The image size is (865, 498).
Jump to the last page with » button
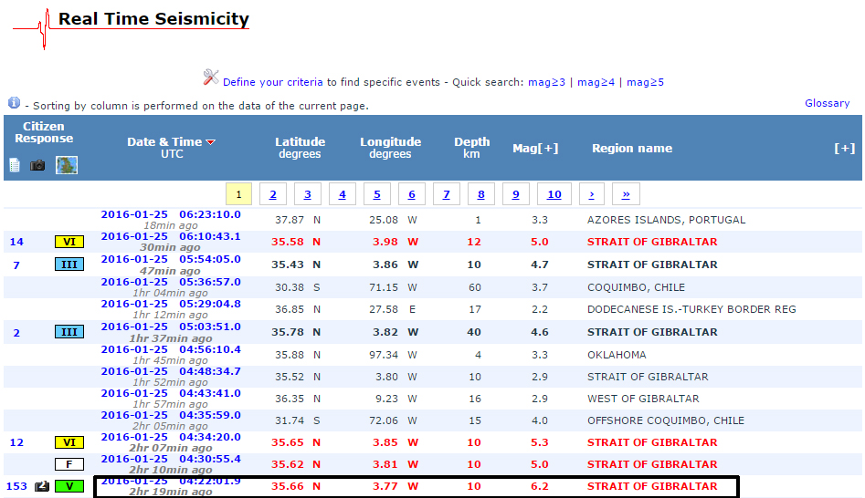click(626, 194)
